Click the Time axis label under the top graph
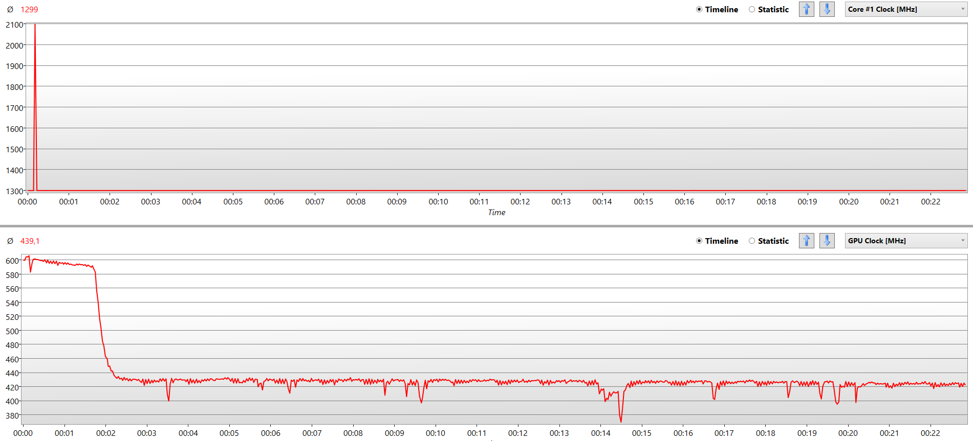The height and width of the screenshot is (441, 973). (496, 213)
